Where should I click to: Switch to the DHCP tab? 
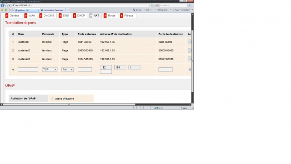(79, 15)
